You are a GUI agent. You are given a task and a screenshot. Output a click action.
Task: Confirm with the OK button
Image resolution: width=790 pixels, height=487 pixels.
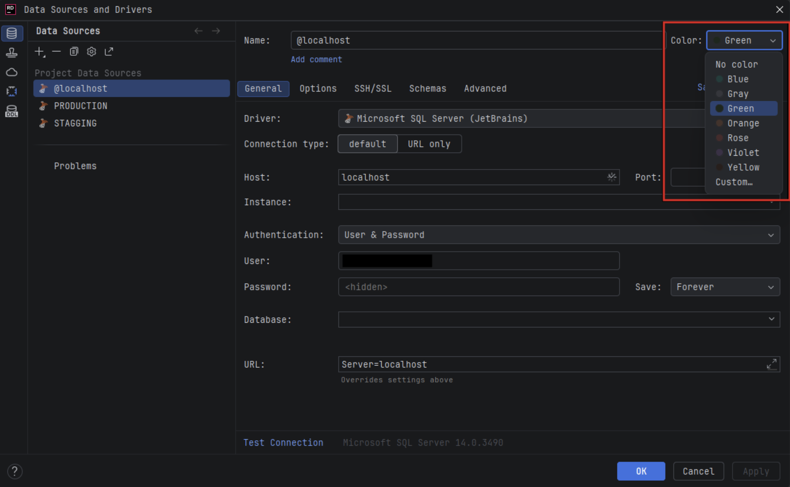[x=641, y=471]
